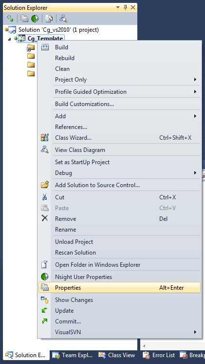Collapse the Cg_Template project node
The width and height of the screenshot is (205, 364).
pos(9,39)
